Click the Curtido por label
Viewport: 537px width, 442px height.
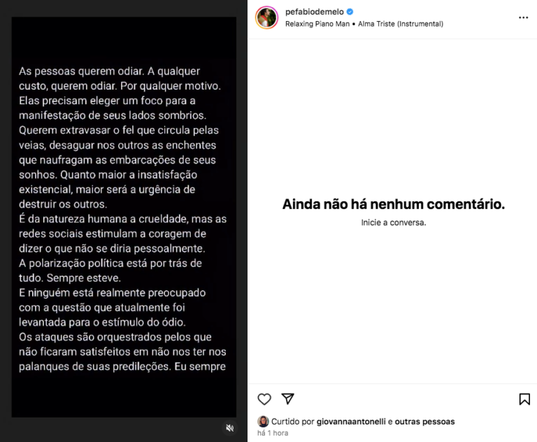293,422
